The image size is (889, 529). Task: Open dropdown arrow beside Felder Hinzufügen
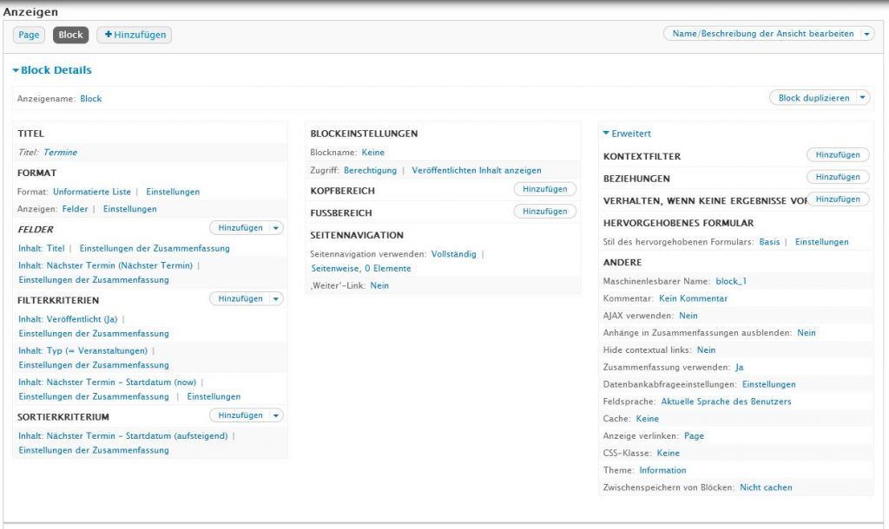click(276, 228)
